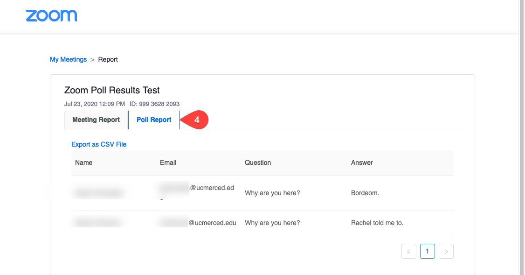This screenshot has width=525, height=275.
Task: Go to previous results page arrow
Action: 408,252
